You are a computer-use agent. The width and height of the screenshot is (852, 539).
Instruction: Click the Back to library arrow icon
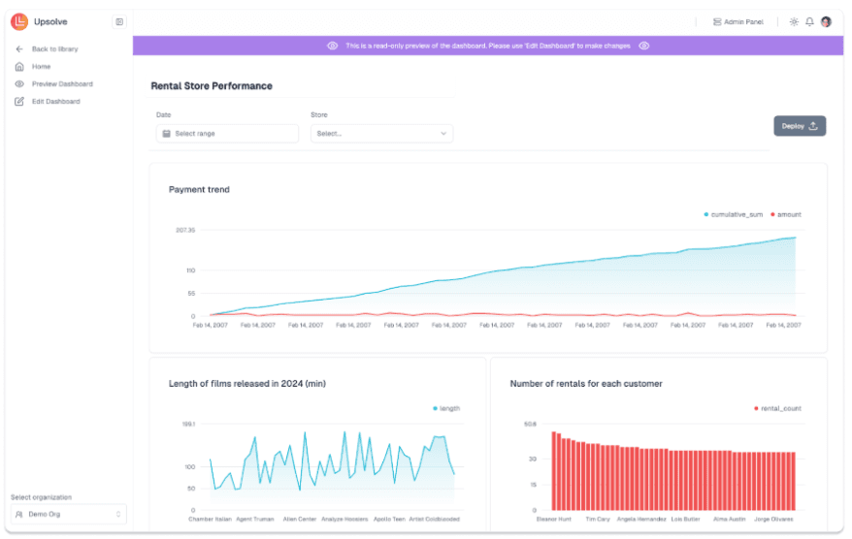pos(19,48)
